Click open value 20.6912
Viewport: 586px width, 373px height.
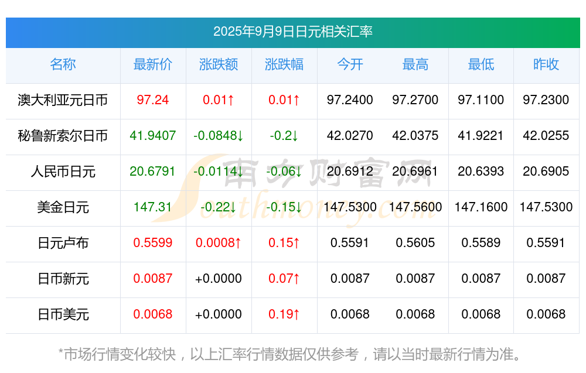coord(350,172)
